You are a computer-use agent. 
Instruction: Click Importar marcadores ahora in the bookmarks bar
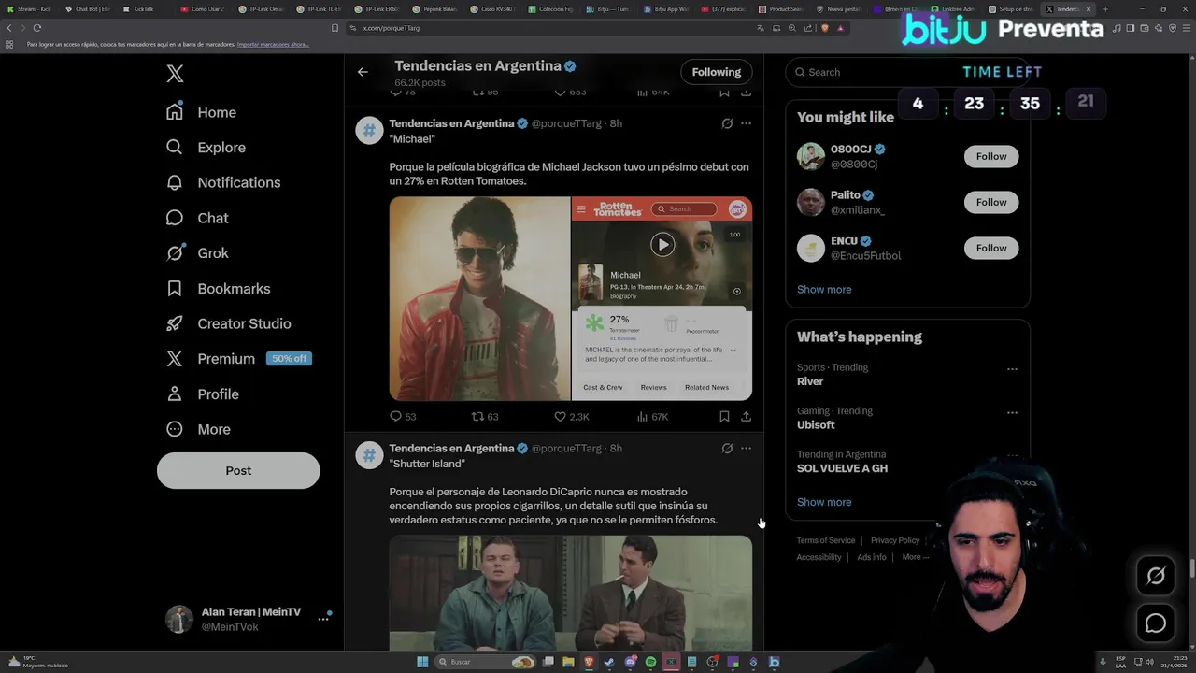[273, 45]
